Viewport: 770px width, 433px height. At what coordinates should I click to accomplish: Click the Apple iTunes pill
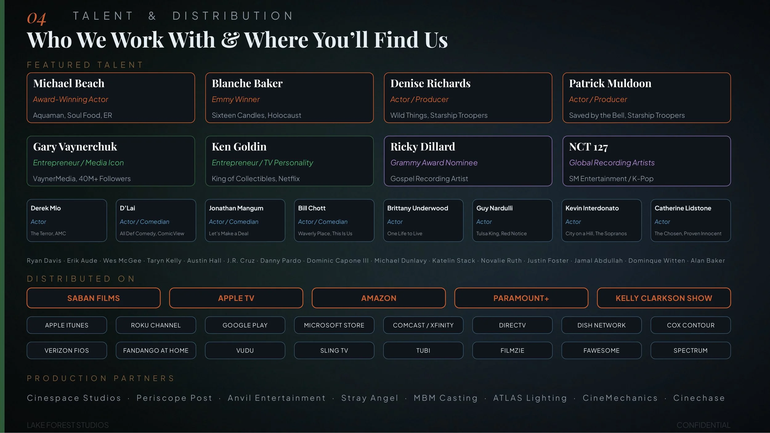pyautogui.click(x=67, y=325)
